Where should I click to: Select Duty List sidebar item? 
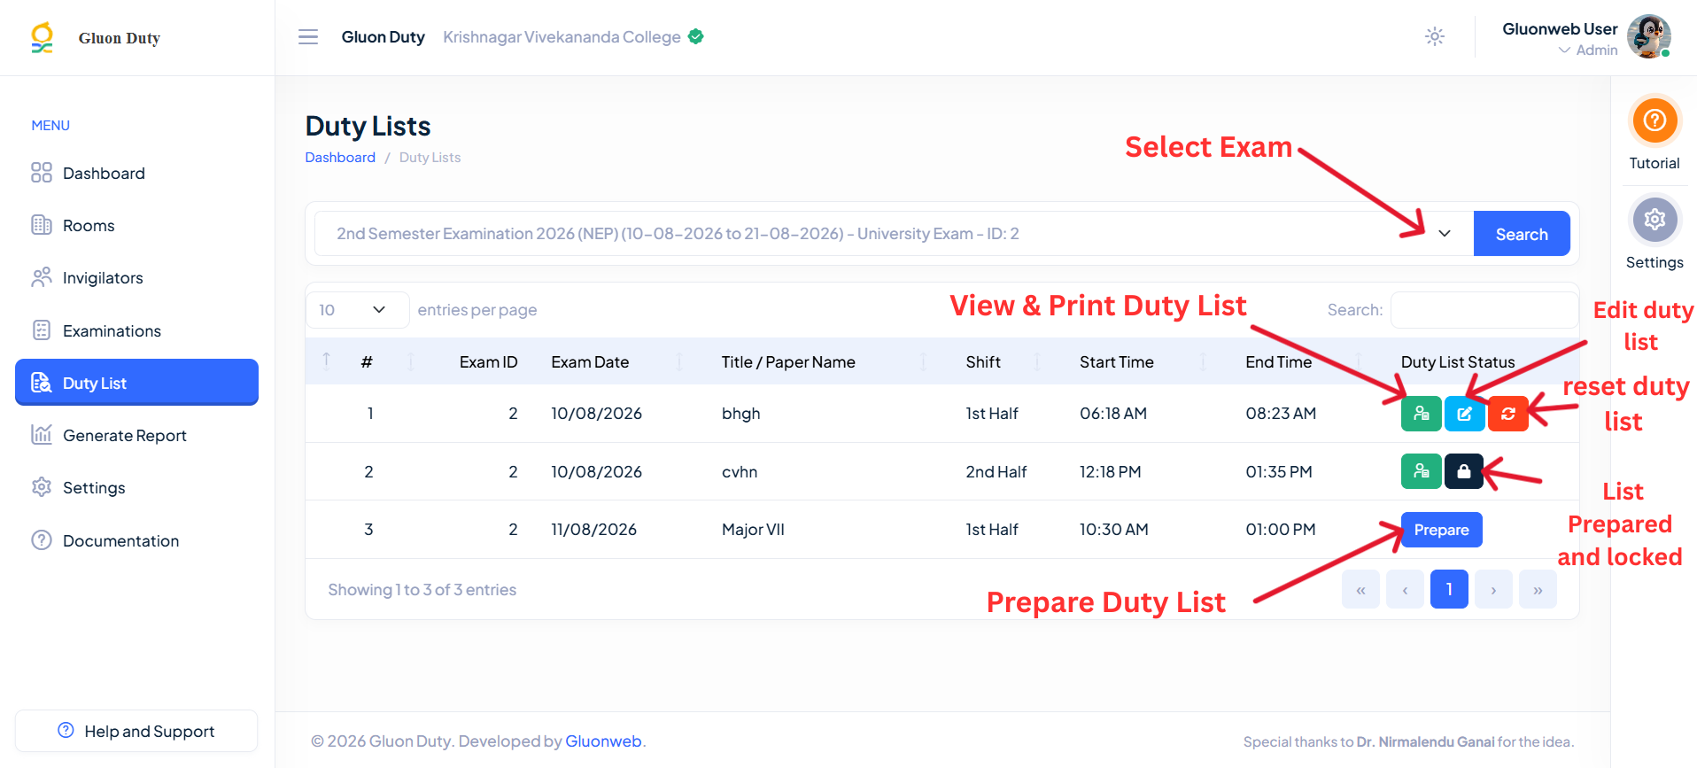[x=137, y=383]
